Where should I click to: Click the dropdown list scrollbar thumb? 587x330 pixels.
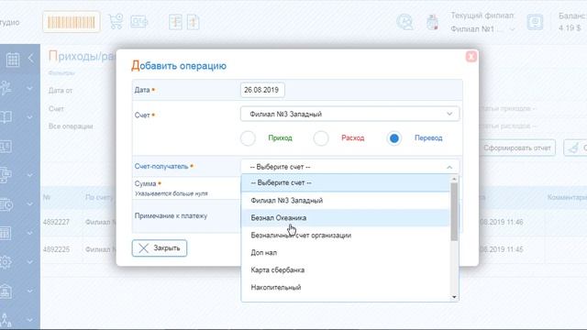[454, 212]
